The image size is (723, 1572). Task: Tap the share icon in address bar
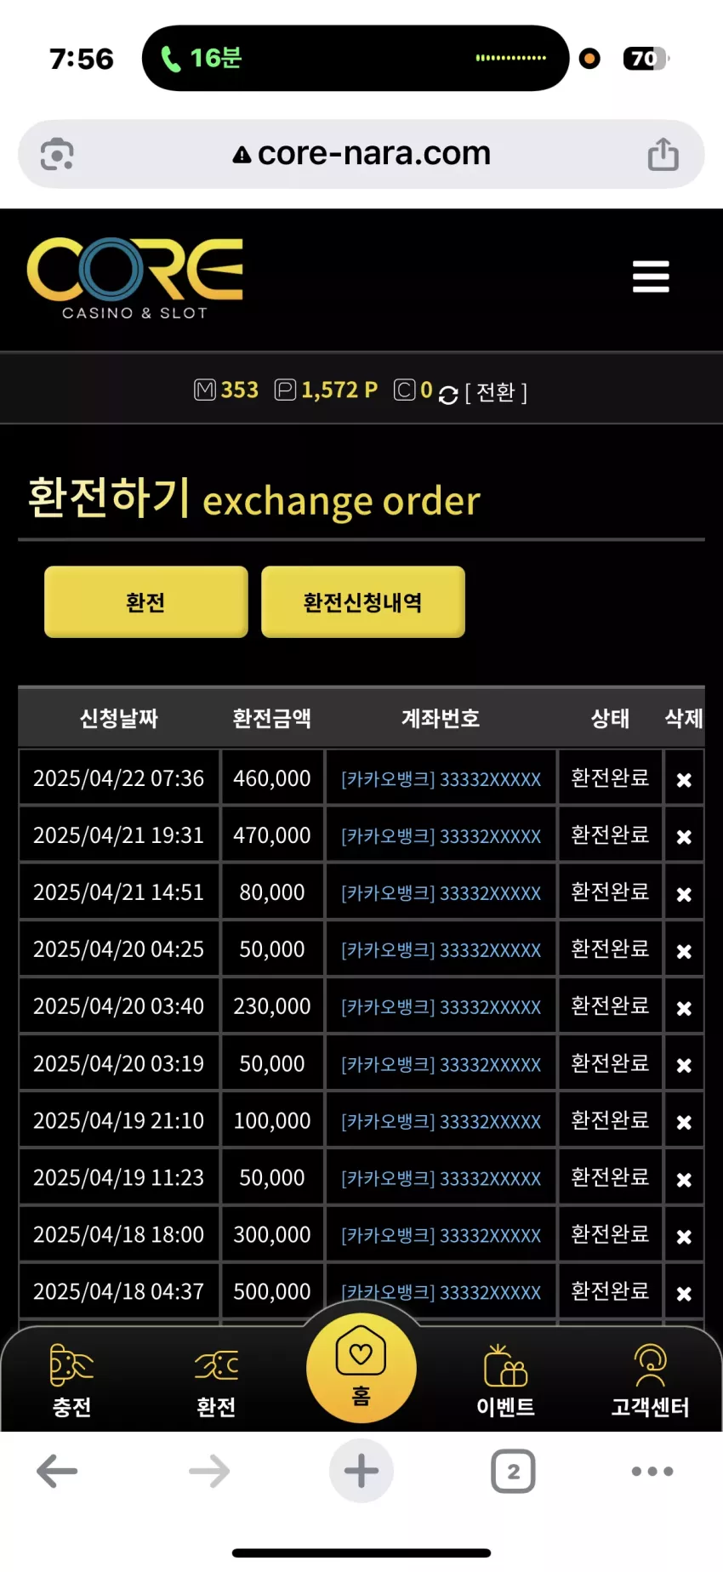663,154
